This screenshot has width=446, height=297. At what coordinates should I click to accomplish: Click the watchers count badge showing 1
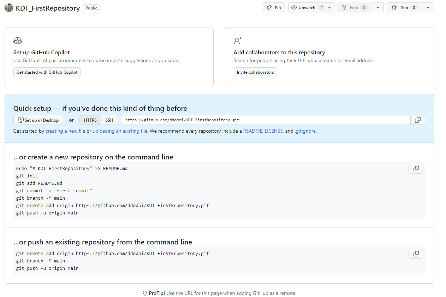pos(322,7)
